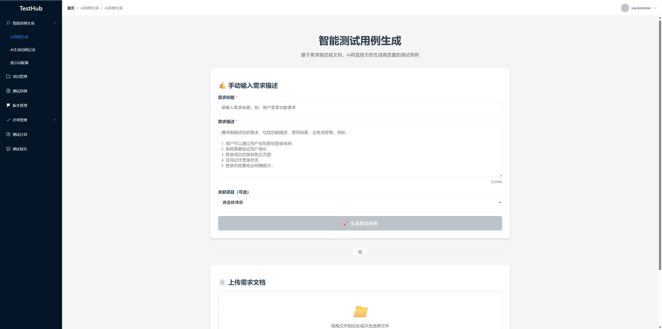The image size is (662, 329).
Task: Open the xiaobotester user menu arrow
Action: [655, 8]
